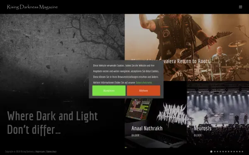Image resolution: width=249 pixels, height=155 pixels.
Task: Click the Anaal Nathrakh title text
Action: [x=147, y=128]
